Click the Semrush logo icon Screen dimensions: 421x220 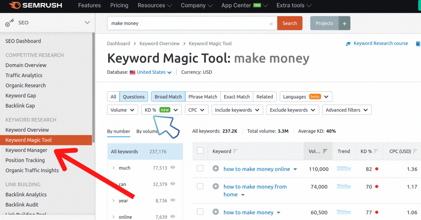point(14,5)
